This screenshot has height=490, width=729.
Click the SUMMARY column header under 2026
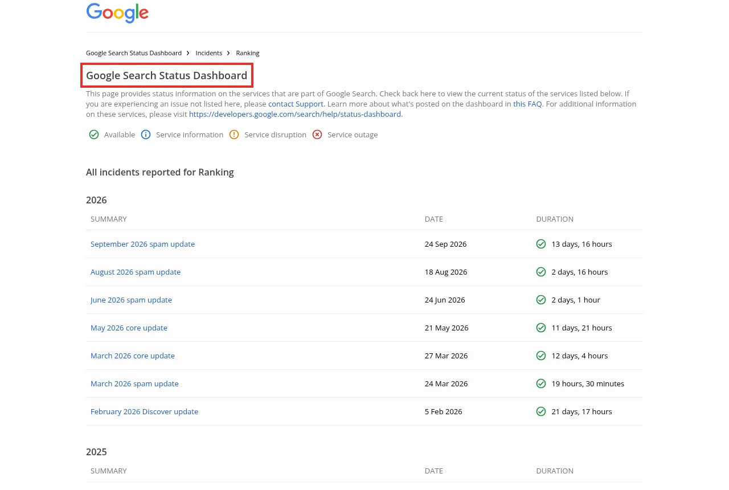[109, 219]
